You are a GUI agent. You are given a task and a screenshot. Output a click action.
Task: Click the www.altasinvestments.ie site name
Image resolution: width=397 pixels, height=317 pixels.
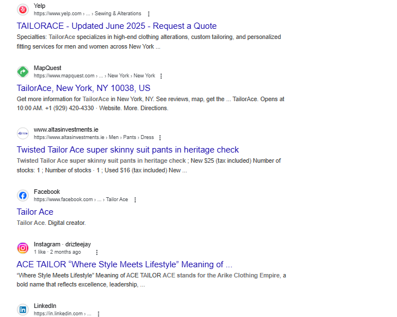point(66,129)
